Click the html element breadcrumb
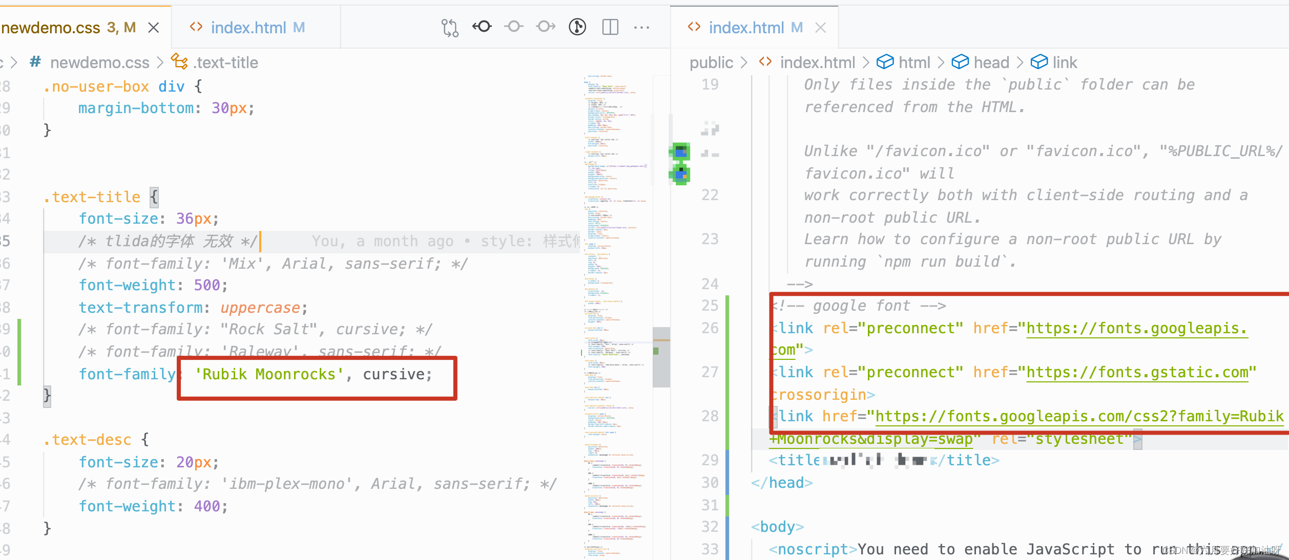The width and height of the screenshot is (1289, 560). (914, 62)
